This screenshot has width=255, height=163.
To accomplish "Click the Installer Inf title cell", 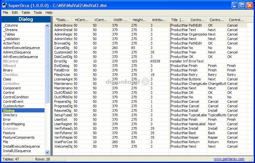I will (x=178, y=61).
